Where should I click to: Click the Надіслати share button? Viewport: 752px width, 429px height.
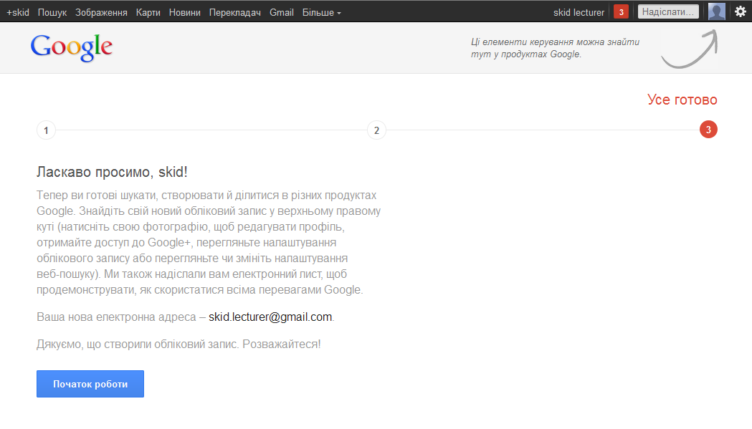668,11
